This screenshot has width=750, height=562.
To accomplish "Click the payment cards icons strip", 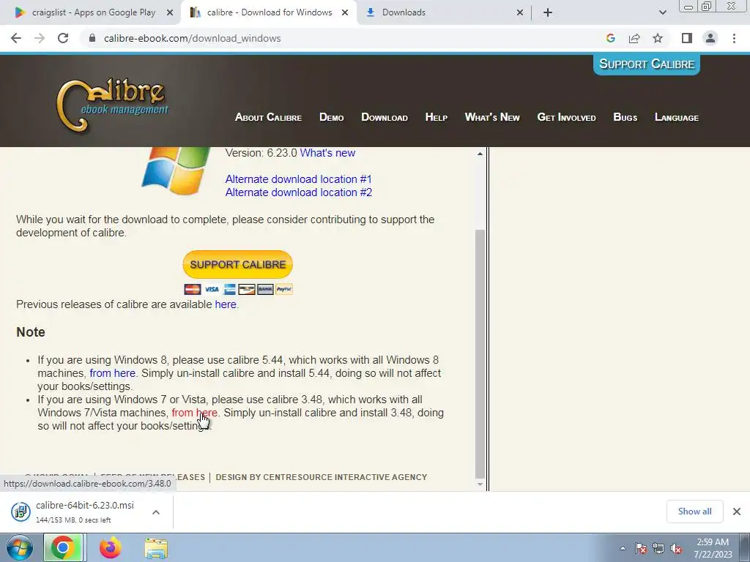I will [238, 289].
